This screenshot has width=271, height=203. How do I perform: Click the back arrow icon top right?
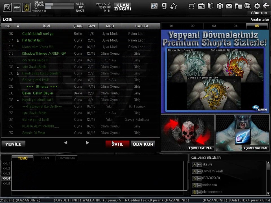tap(266, 6)
